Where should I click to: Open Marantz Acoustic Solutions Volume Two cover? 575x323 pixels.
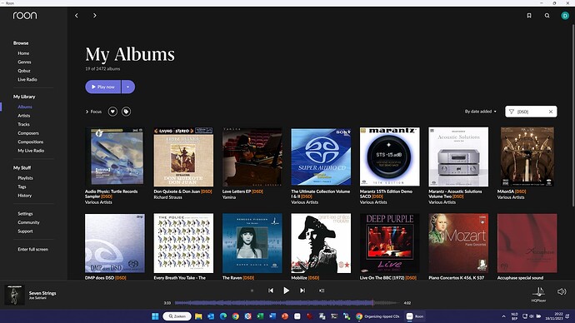coord(458,157)
